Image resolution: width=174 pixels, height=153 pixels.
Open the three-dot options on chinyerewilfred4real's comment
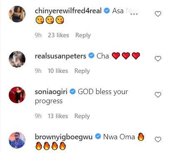134,14
